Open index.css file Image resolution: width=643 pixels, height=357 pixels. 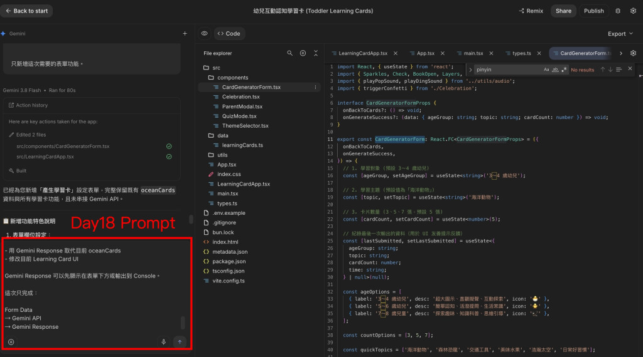point(229,174)
